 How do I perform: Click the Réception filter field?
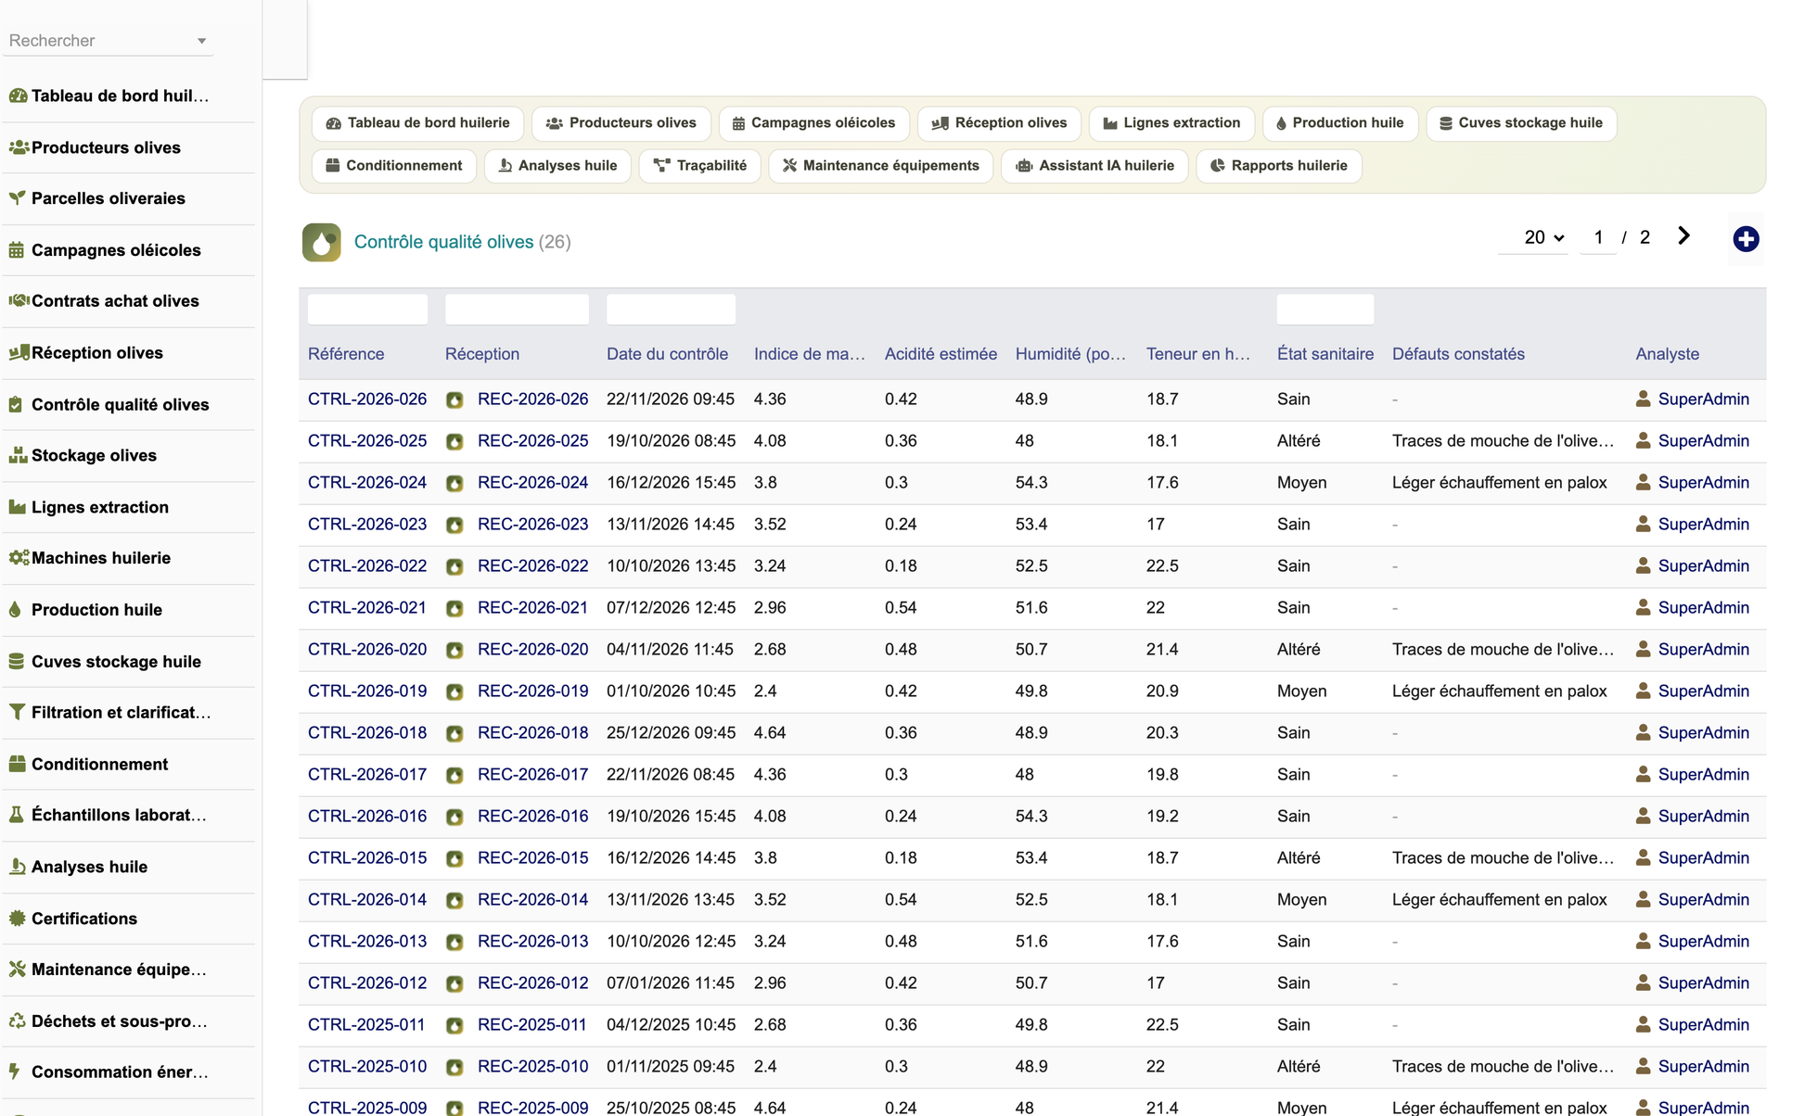point(517,310)
